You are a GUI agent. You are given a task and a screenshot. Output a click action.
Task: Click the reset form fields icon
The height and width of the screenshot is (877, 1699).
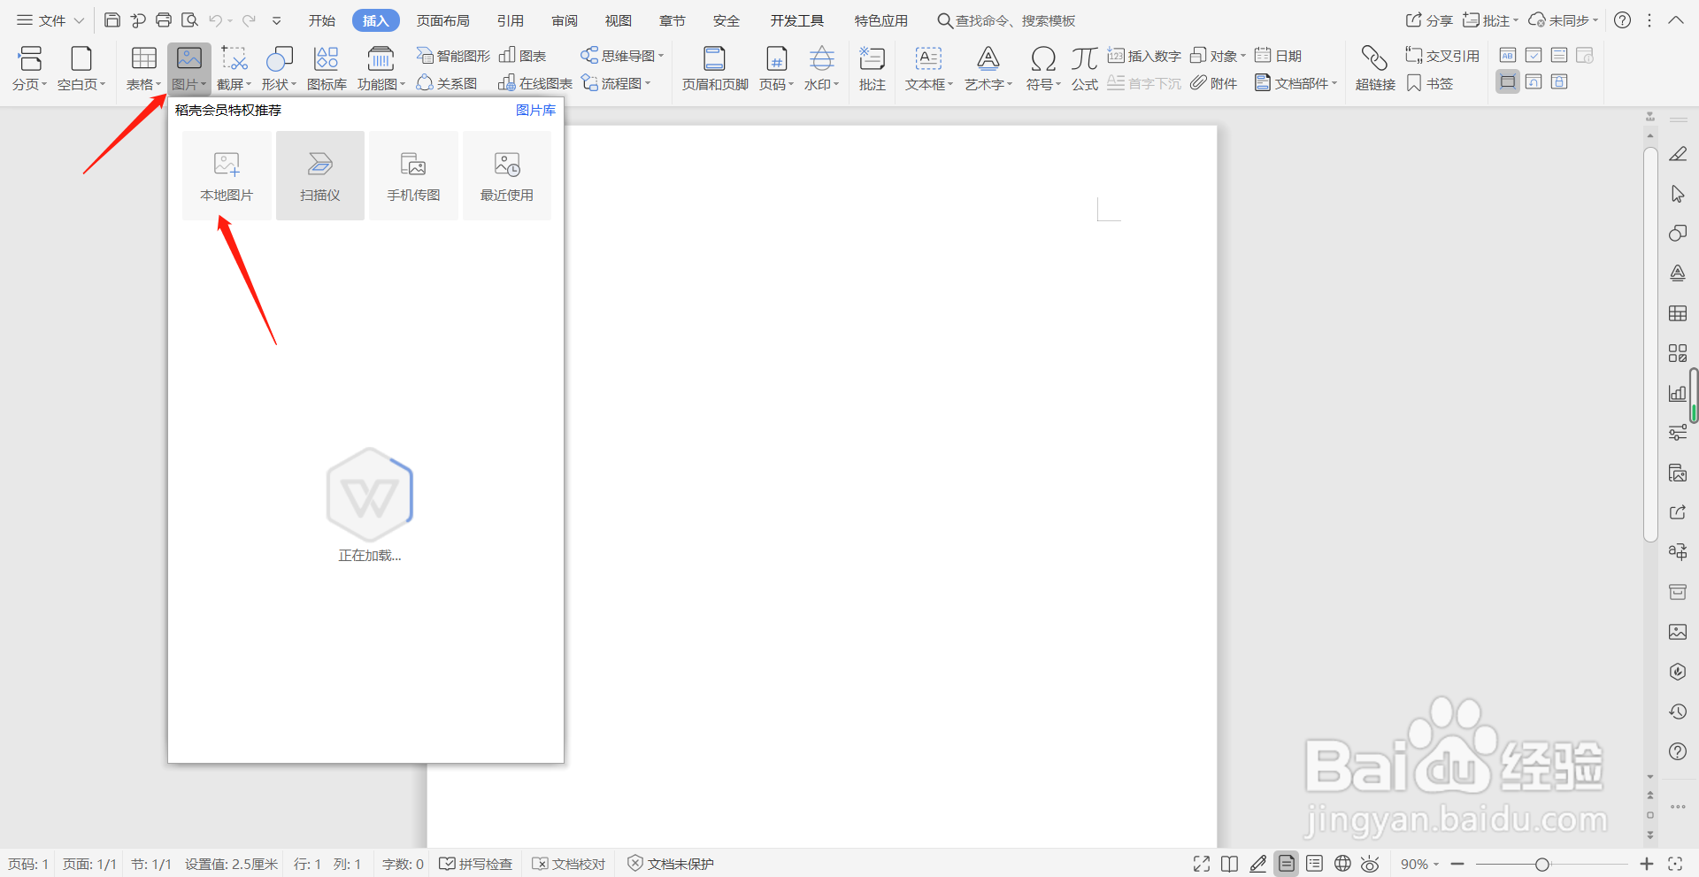(1534, 82)
